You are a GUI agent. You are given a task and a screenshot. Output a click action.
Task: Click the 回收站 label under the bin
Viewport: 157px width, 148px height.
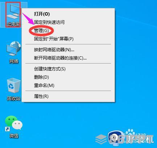tap(14, 99)
